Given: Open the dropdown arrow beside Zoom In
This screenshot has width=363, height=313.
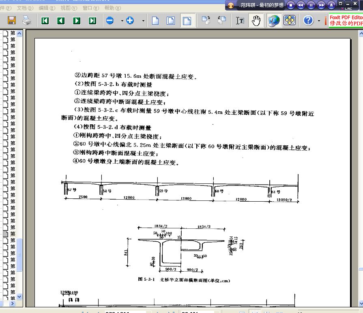Looking at the screenshot, I should (x=143, y=21).
